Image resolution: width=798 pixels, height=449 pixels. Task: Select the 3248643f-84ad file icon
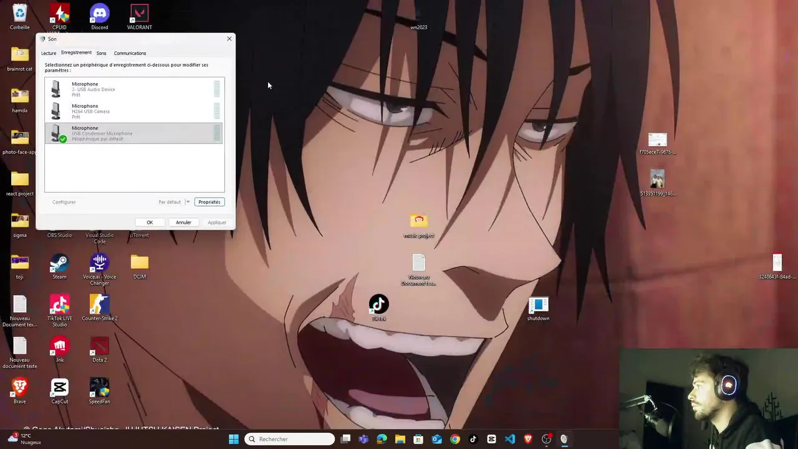click(777, 266)
